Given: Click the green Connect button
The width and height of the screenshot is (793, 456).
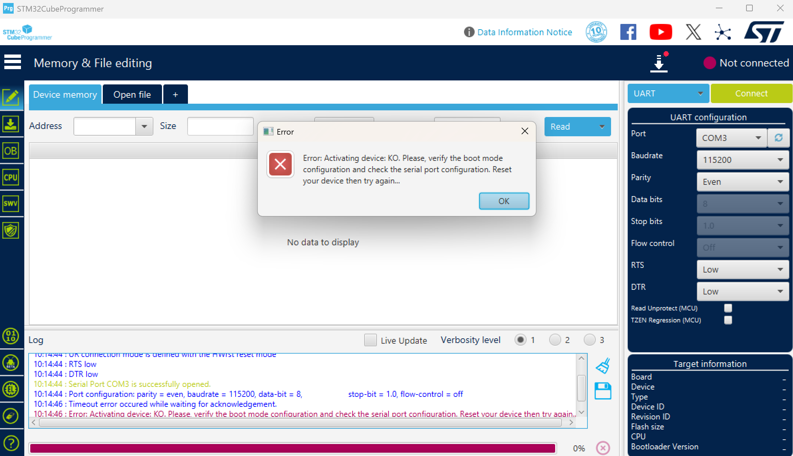Looking at the screenshot, I should tap(751, 93).
